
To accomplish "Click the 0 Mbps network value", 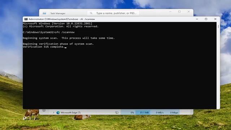I will (174, 113).
